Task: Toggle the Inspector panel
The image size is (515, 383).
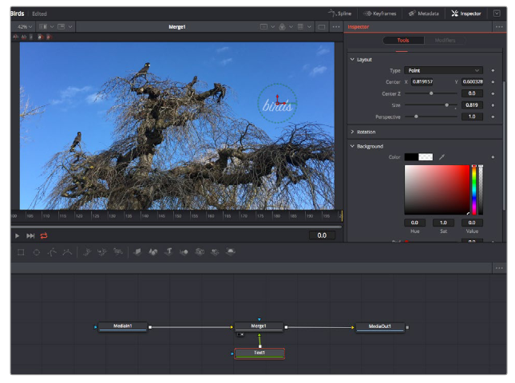Action: (465, 14)
